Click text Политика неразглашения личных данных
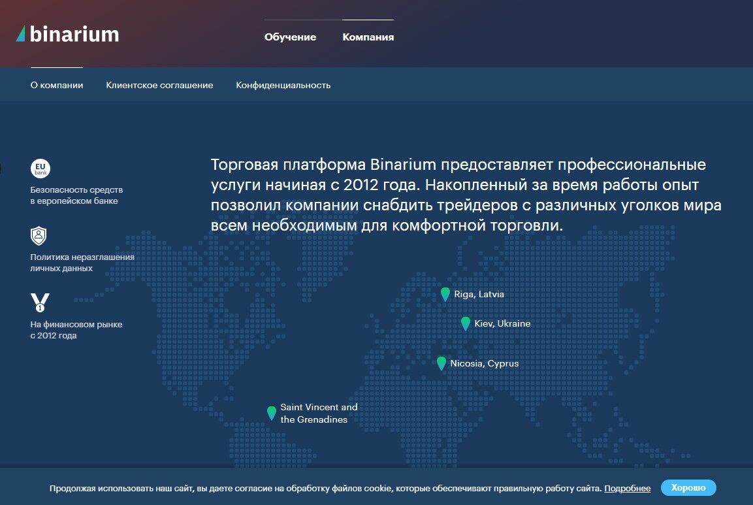 click(x=82, y=263)
